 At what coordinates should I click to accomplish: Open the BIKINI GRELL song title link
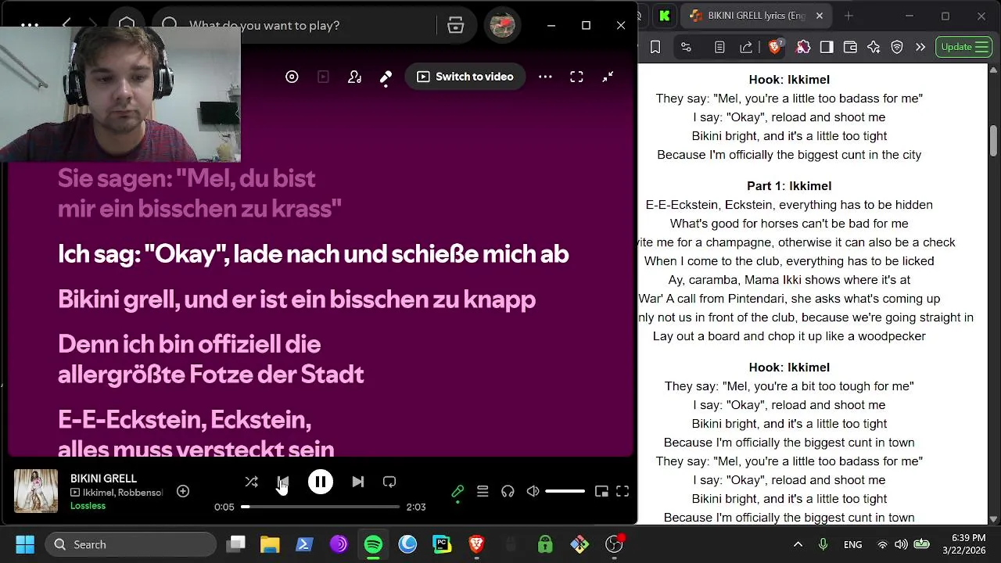click(x=103, y=478)
